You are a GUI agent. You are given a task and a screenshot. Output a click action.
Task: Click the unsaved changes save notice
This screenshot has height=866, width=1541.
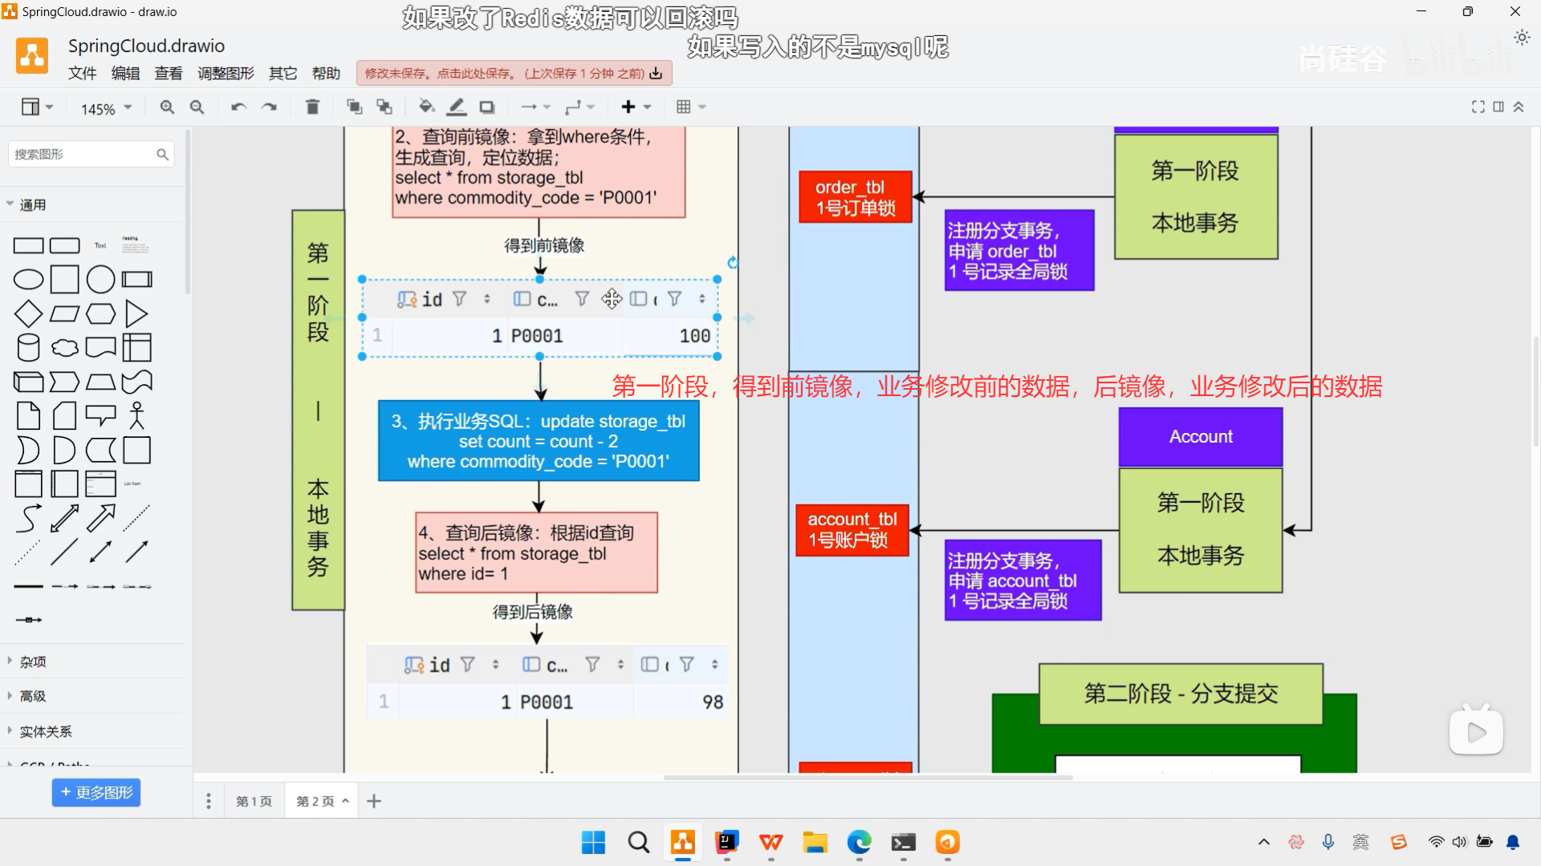(x=514, y=73)
